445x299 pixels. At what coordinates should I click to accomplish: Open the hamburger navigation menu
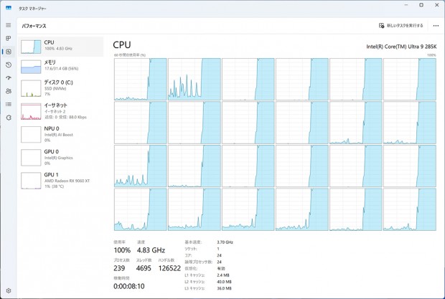tap(9, 25)
